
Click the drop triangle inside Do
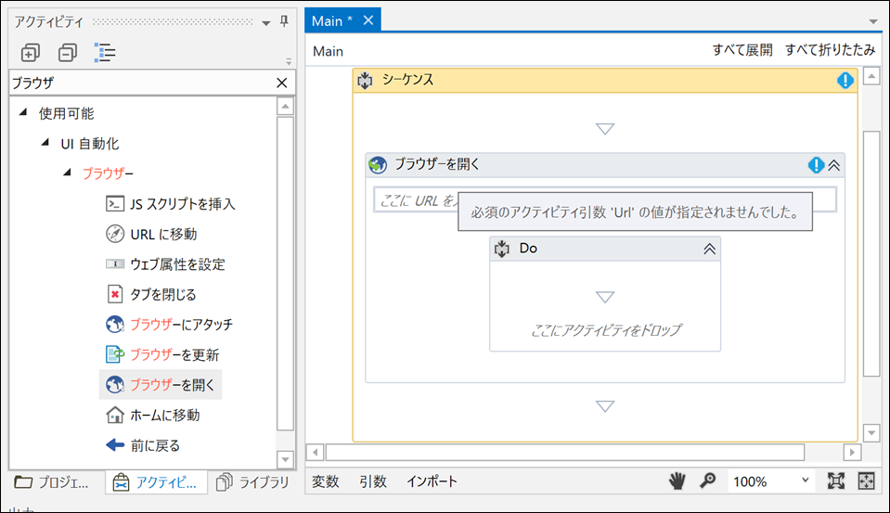click(605, 297)
